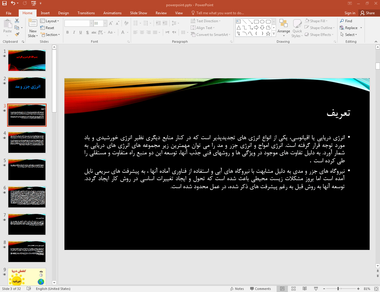Screen dimensions: 380x292
Task: Switch to the Animations tab
Action: tap(112, 13)
